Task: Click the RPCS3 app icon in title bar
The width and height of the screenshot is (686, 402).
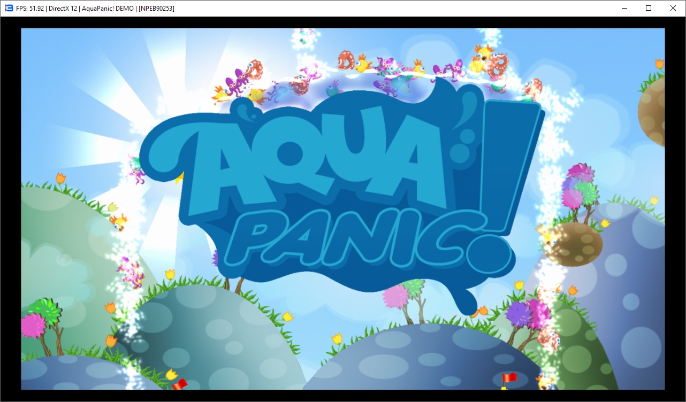Action: (9, 8)
